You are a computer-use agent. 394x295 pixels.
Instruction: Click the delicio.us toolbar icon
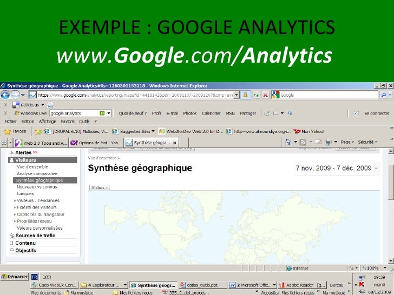tap(16, 105)
